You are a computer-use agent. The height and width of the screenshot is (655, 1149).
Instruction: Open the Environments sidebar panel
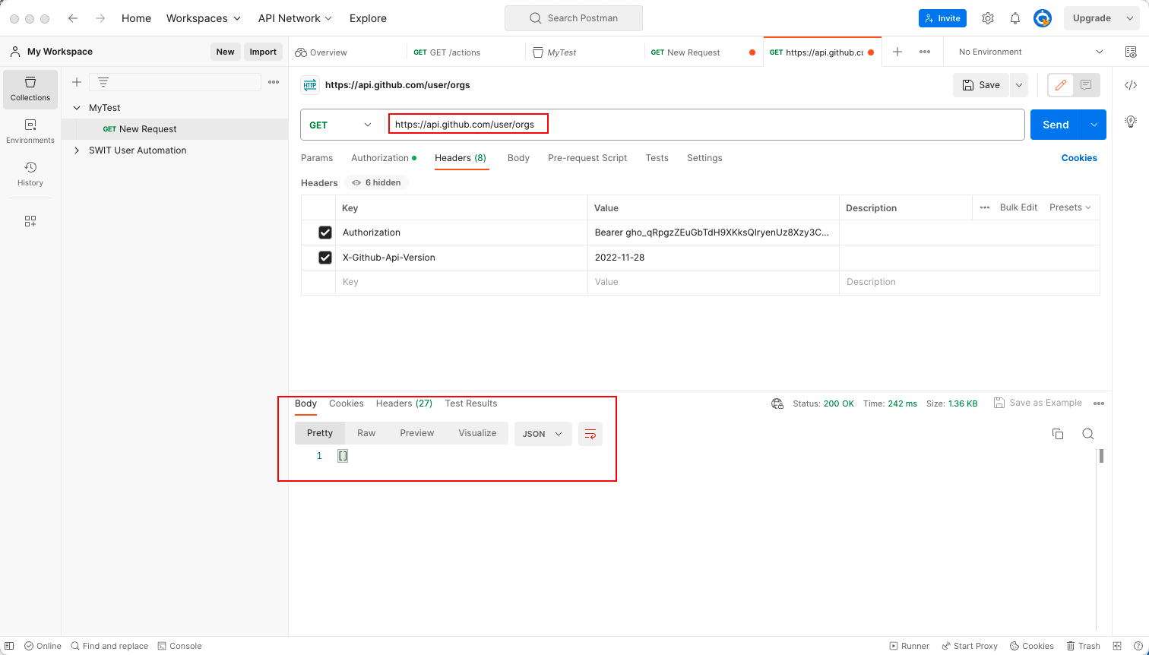coord(30,131)
